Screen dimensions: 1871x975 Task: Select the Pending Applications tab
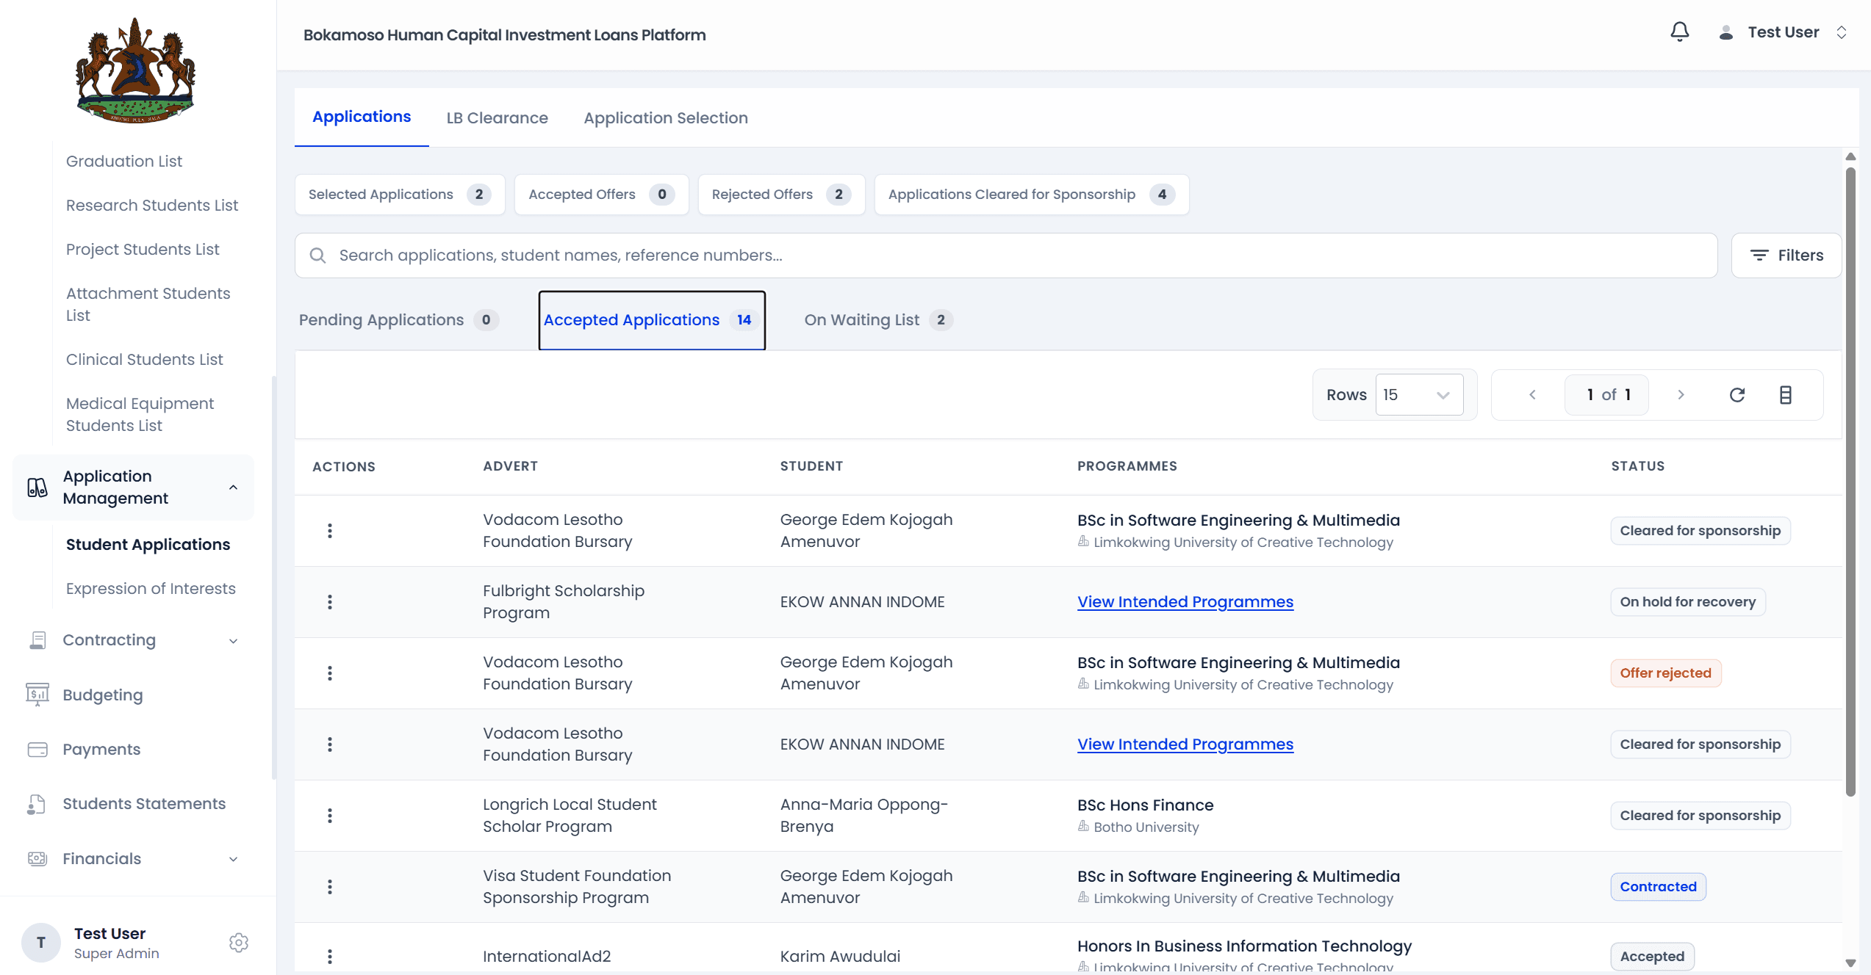[x=399, y=320]
